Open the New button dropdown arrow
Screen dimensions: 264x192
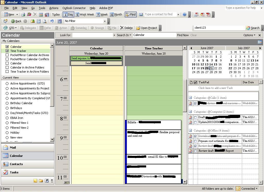click(17, 14)
